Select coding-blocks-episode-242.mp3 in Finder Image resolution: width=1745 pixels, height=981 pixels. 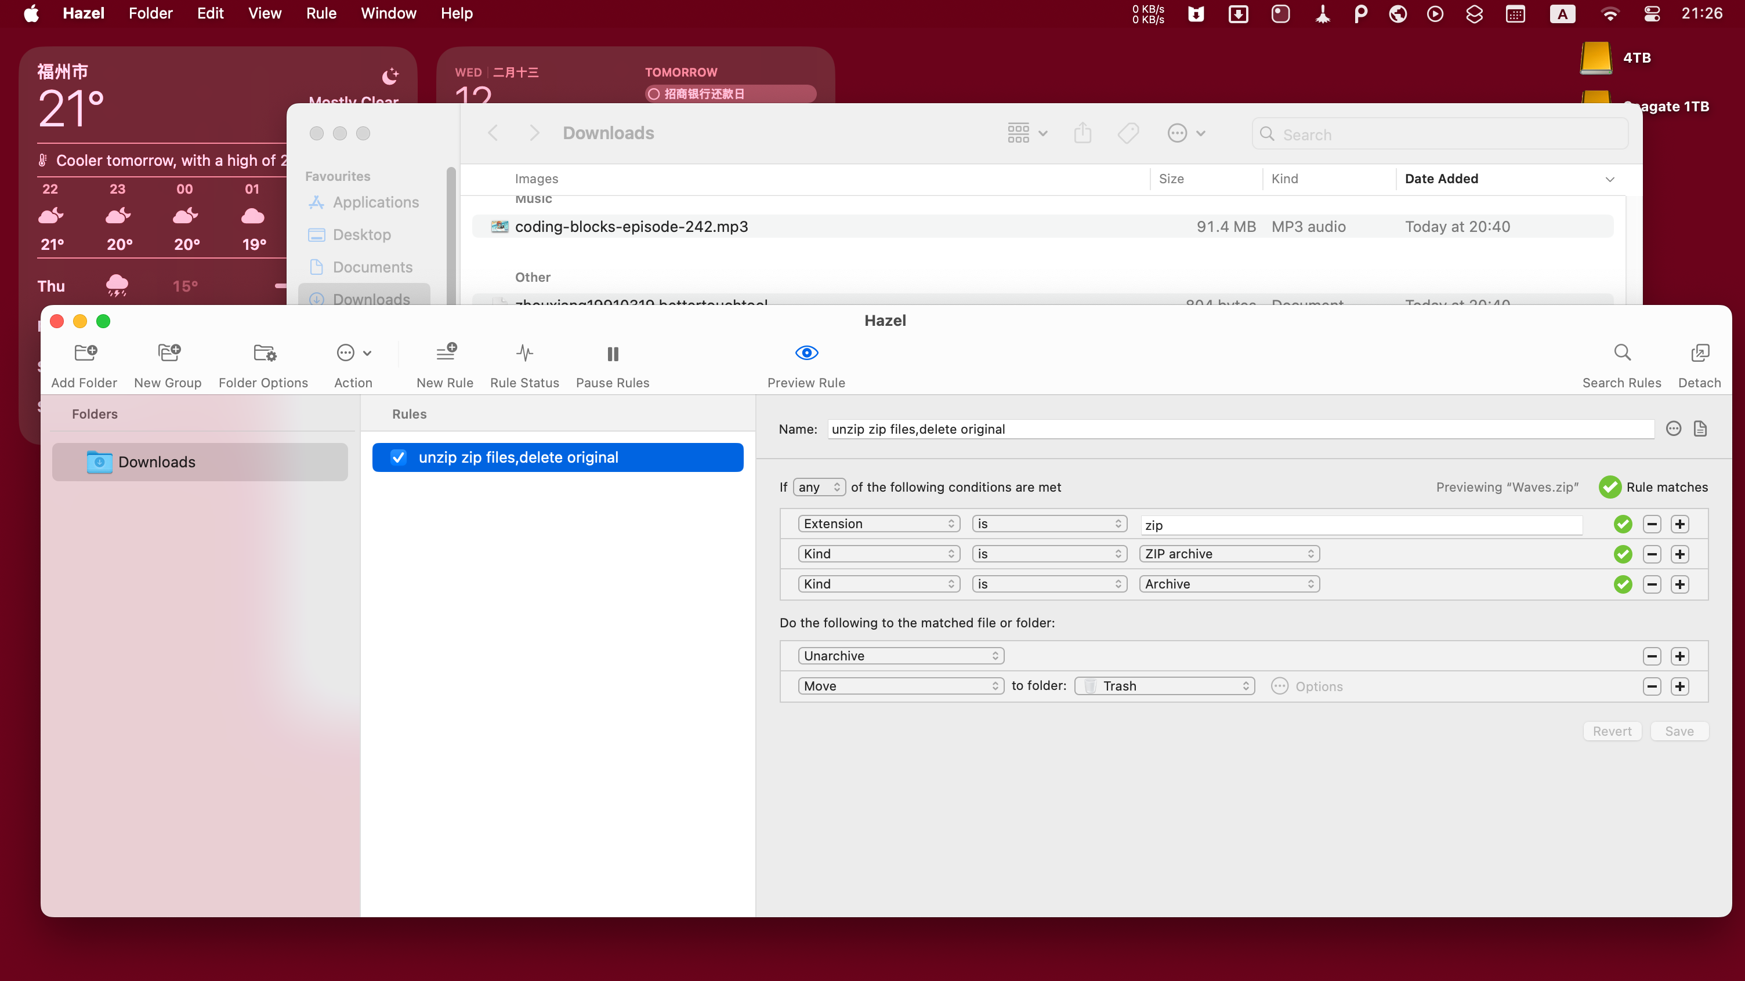(x=1042, y=227)
